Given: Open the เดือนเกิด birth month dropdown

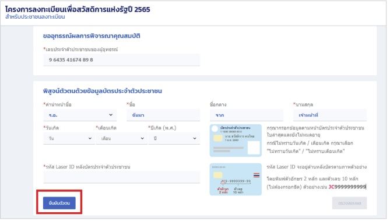Looking at the screenshot, I should (121, 138).
